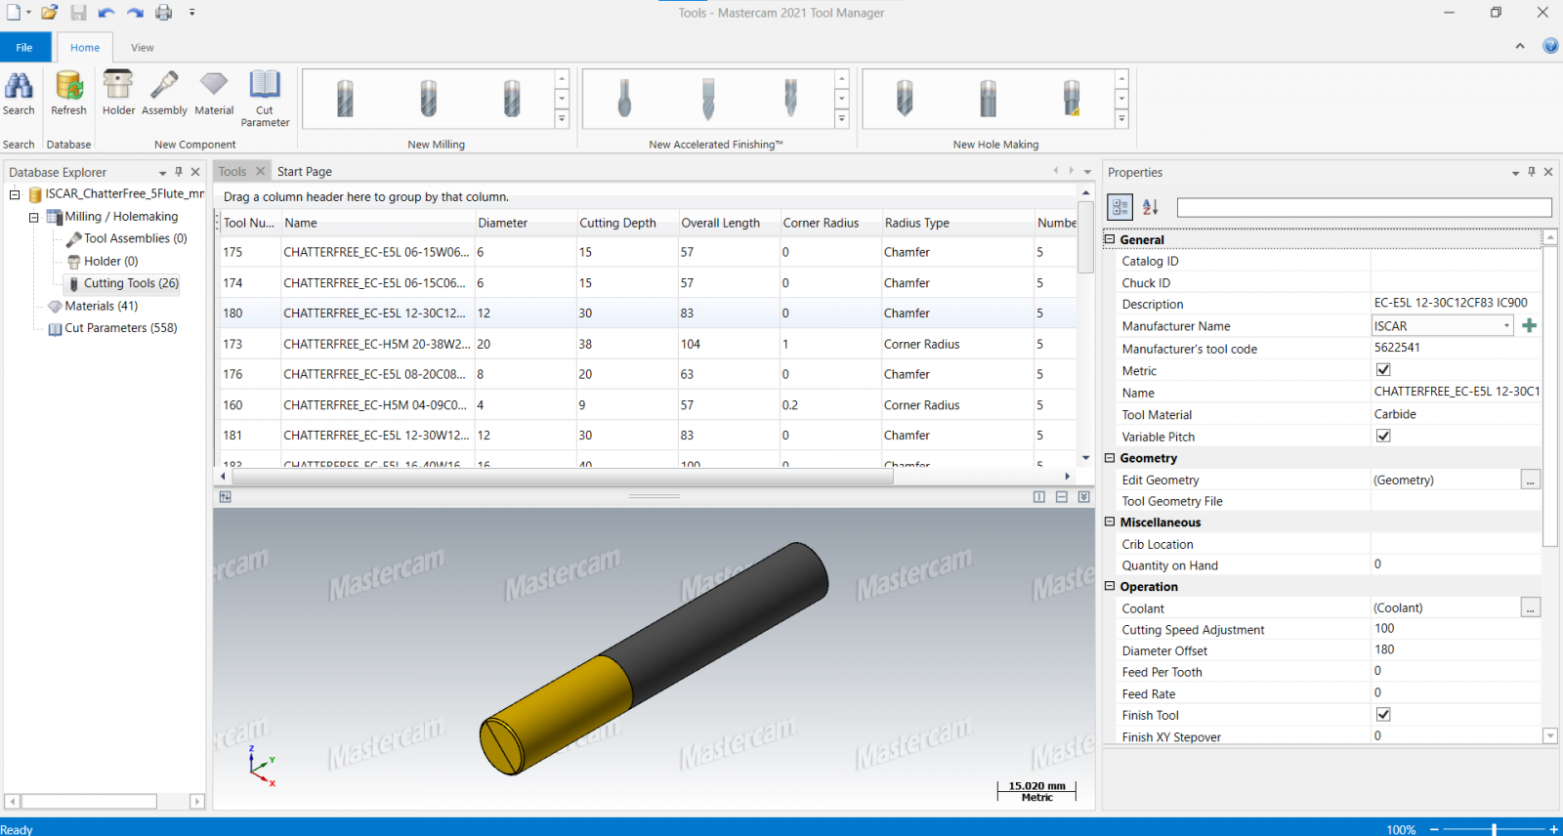Switch to the Home ribbon tab

[x=85, y=47]
